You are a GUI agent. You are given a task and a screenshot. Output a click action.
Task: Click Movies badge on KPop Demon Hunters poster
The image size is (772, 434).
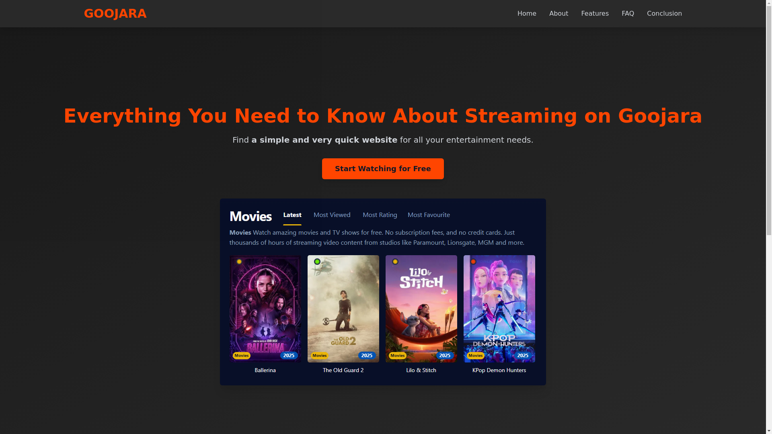(x=476, y=356)
